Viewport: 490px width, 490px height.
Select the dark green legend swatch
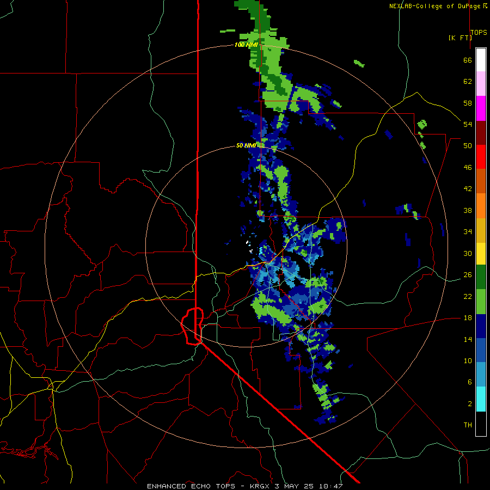481,277
